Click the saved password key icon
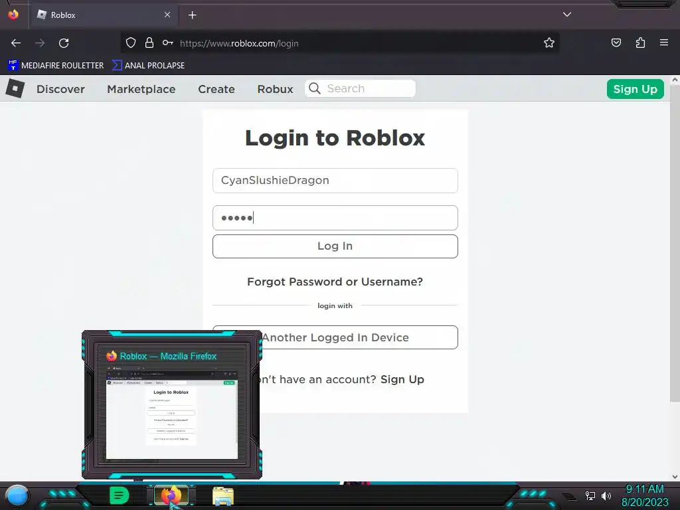The width and height of the screenshot is (680, 510). [x=168, y=43]
